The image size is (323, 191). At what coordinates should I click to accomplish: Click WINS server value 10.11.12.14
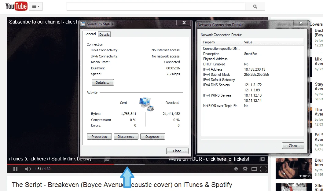pos(253,100)
